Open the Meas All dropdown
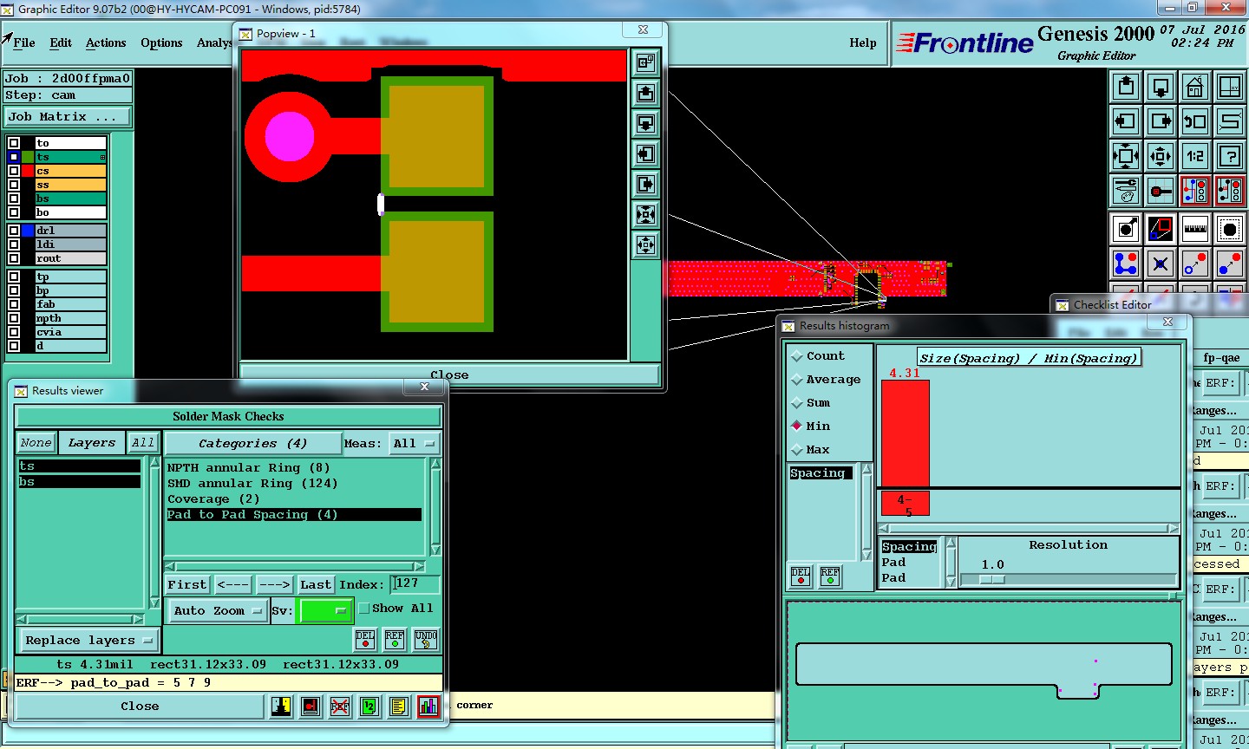Image resolution: width=1249 pixels, height=749 pixels. (x=415, y=443)
